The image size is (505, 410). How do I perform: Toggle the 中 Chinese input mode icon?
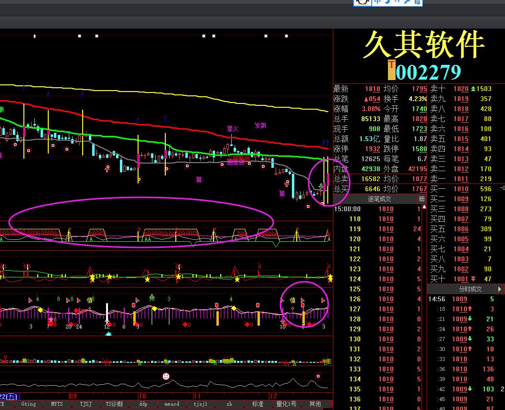377,1
